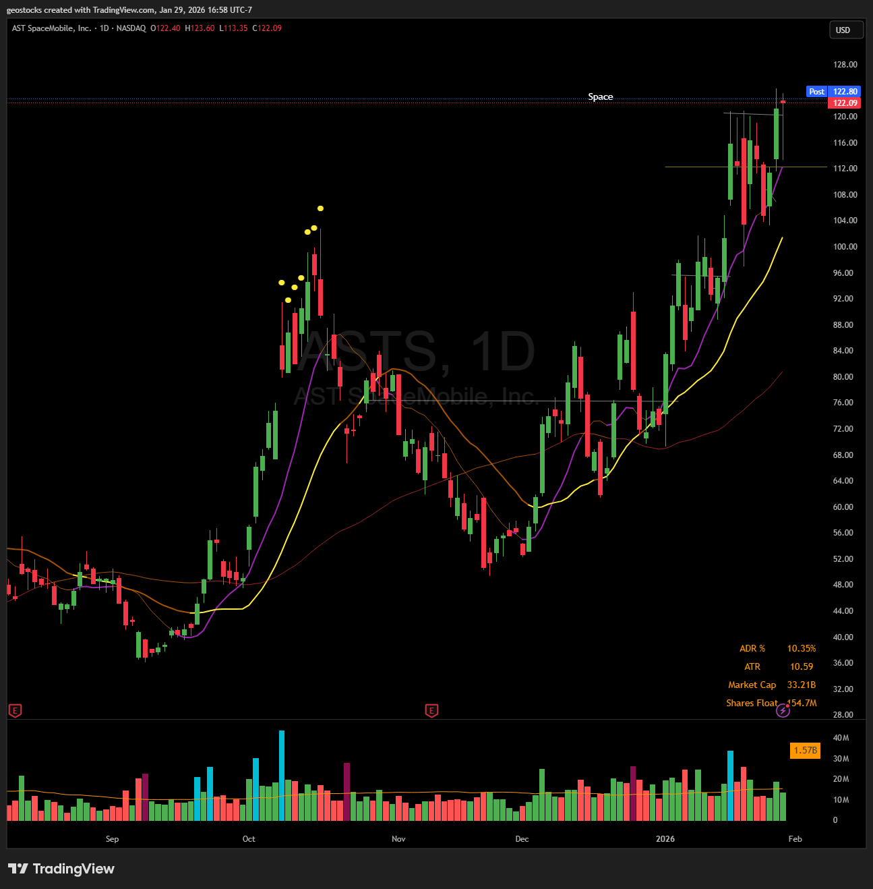Click the 100.00 price axis label
873x889 pixels.
(x=845, y=247)
